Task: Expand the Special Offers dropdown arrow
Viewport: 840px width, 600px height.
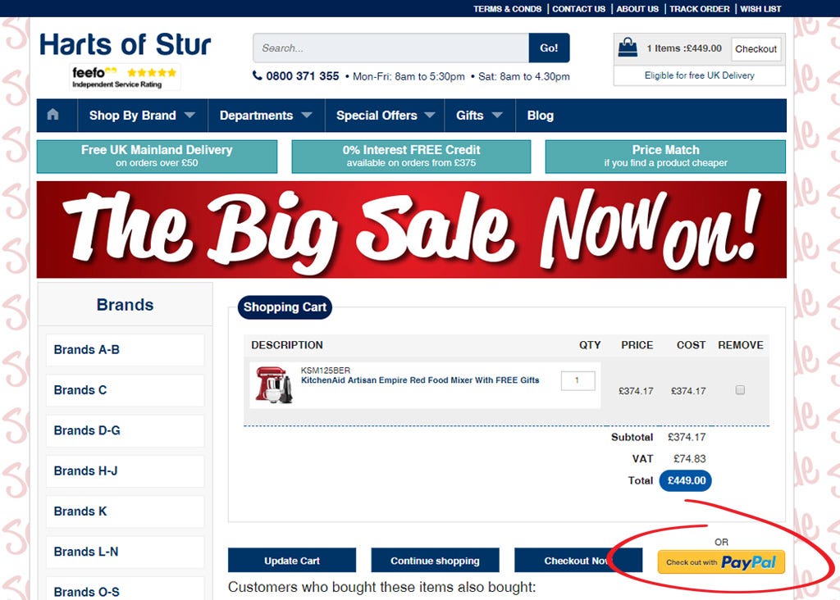Action: point(430,115)
